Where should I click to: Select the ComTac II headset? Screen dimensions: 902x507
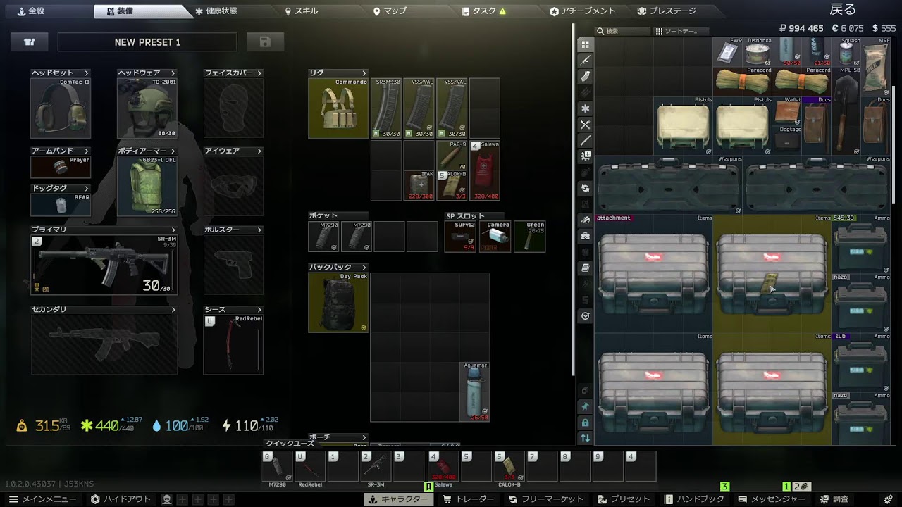[x=61, y=108]
